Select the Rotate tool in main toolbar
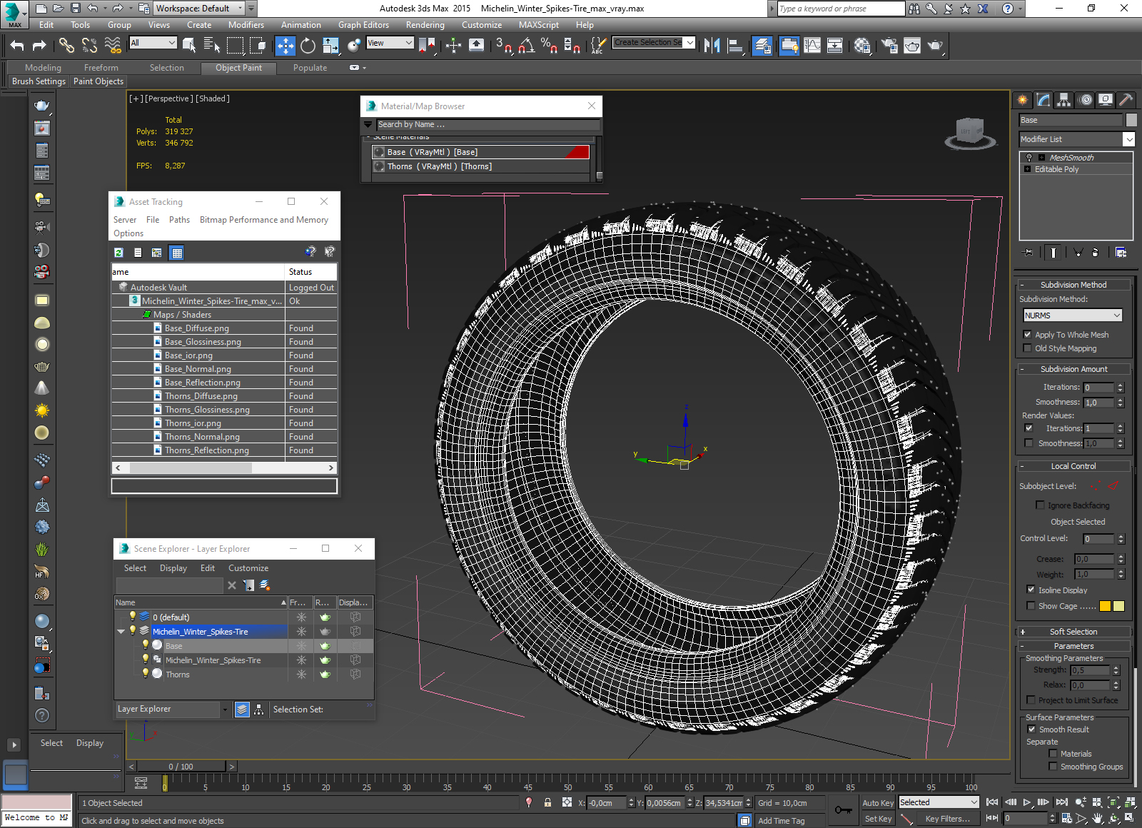 (308, 46)
